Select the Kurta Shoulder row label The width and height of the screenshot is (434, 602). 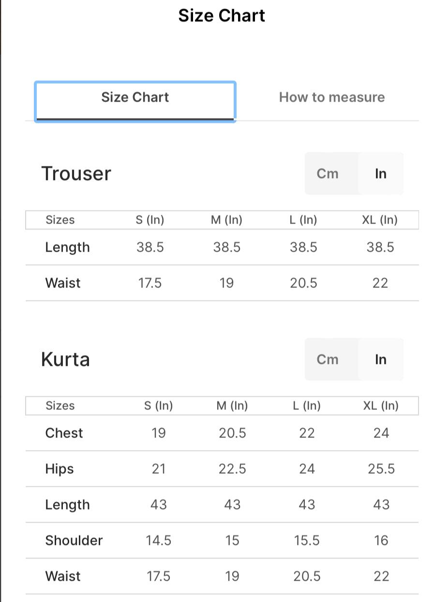click(x=74, y=541)
